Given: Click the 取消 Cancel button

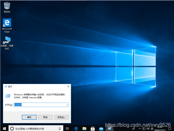Looking at the screenshot, I should click(x=45, y=117).
